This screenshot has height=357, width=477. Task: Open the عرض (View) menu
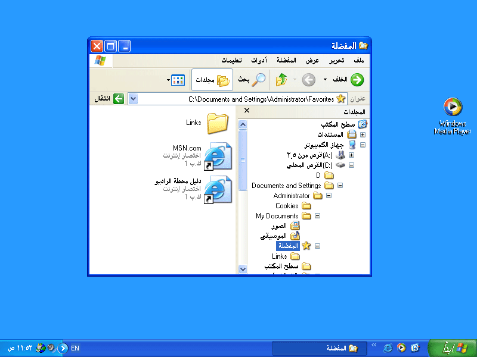click(312, 61)
